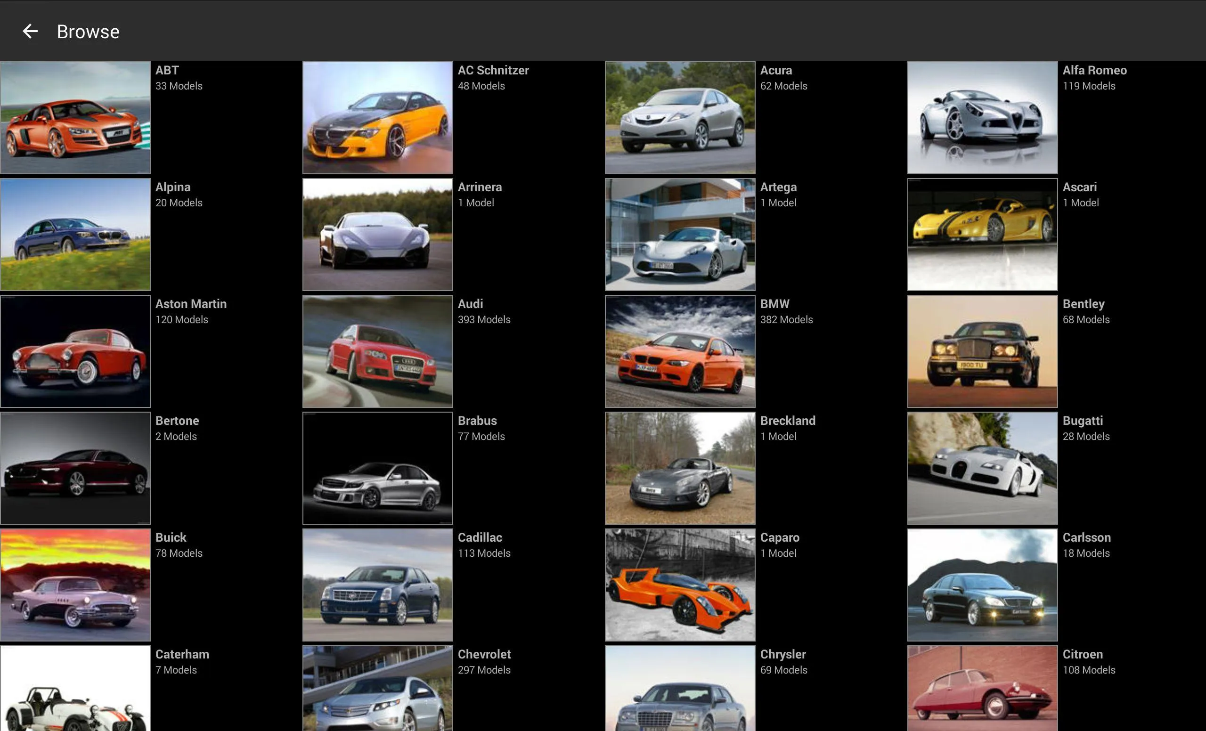Click the 7 Models count

[176, 670]
